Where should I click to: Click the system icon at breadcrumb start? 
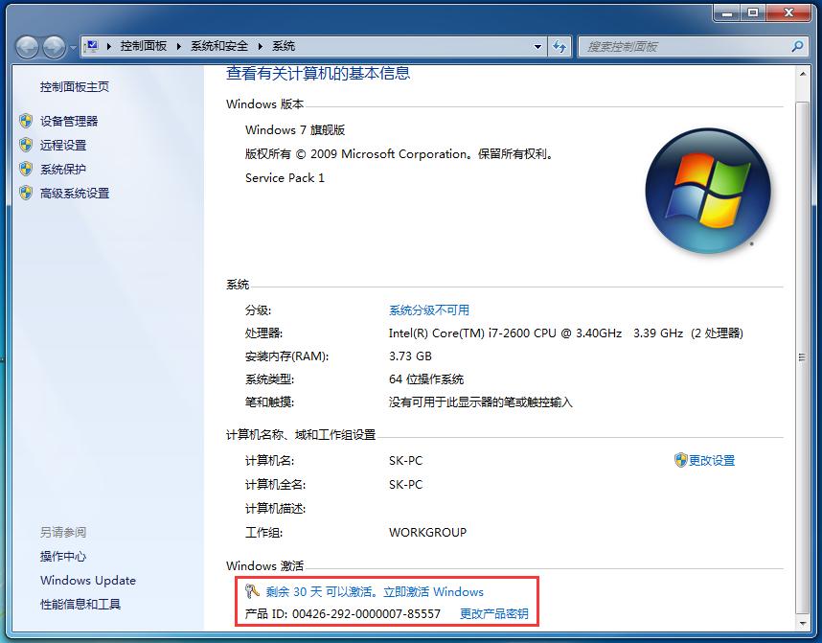tap(91, 44)
